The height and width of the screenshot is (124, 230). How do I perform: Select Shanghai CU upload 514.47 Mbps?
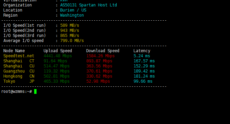tap(56, 66)
